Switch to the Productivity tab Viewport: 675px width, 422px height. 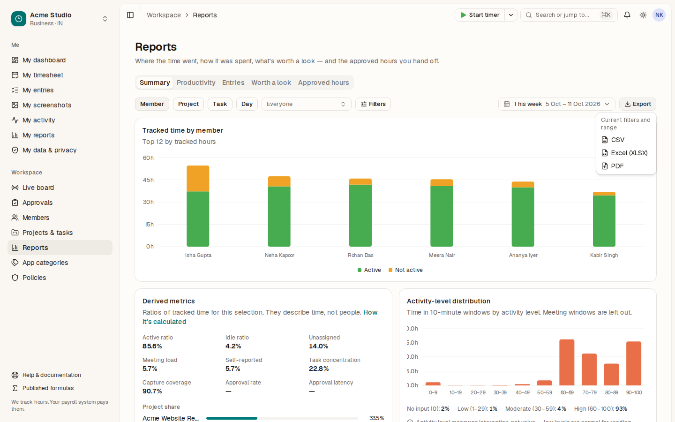pos(196,83)
